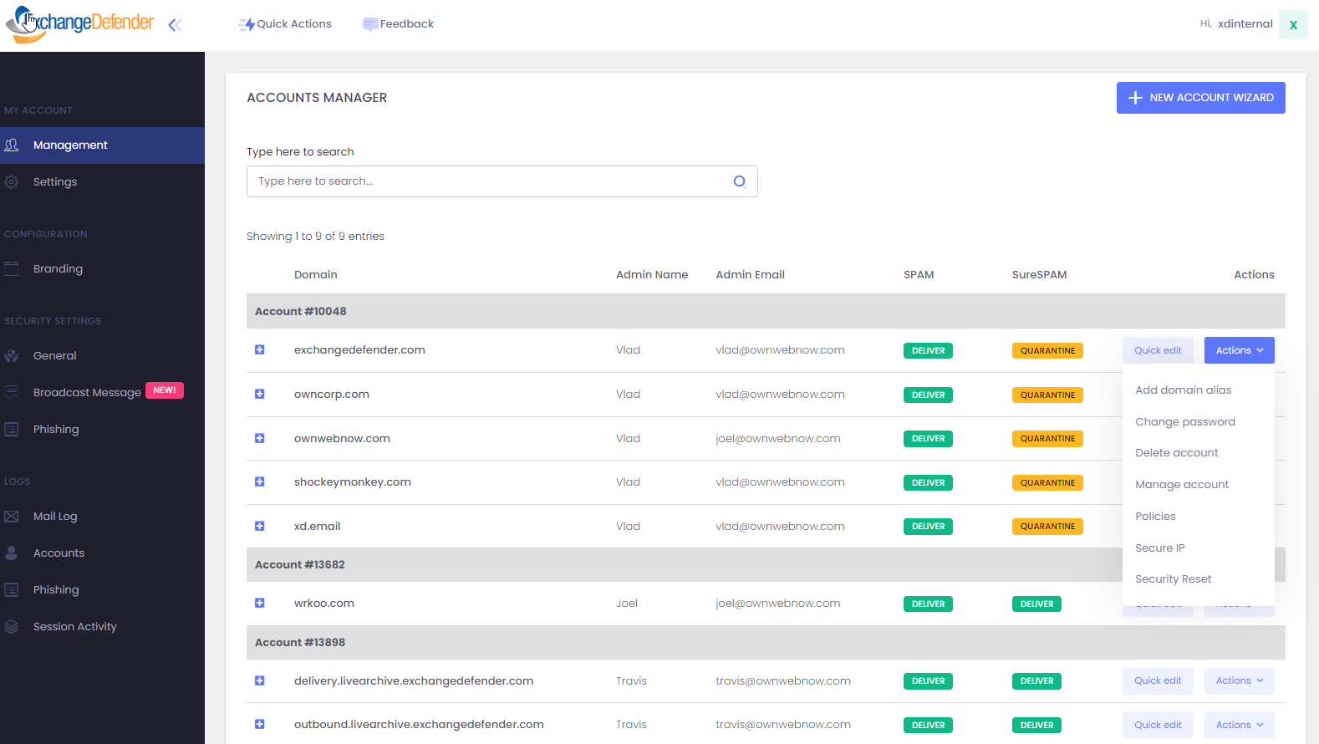
Task: Collapse the sidebar with double-chevron icon
Action: [175, 25]
